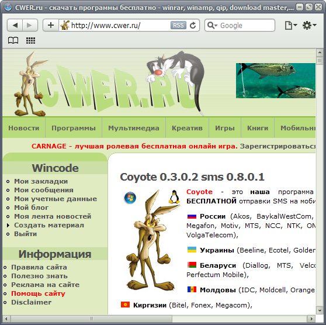Screen dimensions: 326x325
Task: Click the Windows logo icon beside Coyote
Action: 130,198
